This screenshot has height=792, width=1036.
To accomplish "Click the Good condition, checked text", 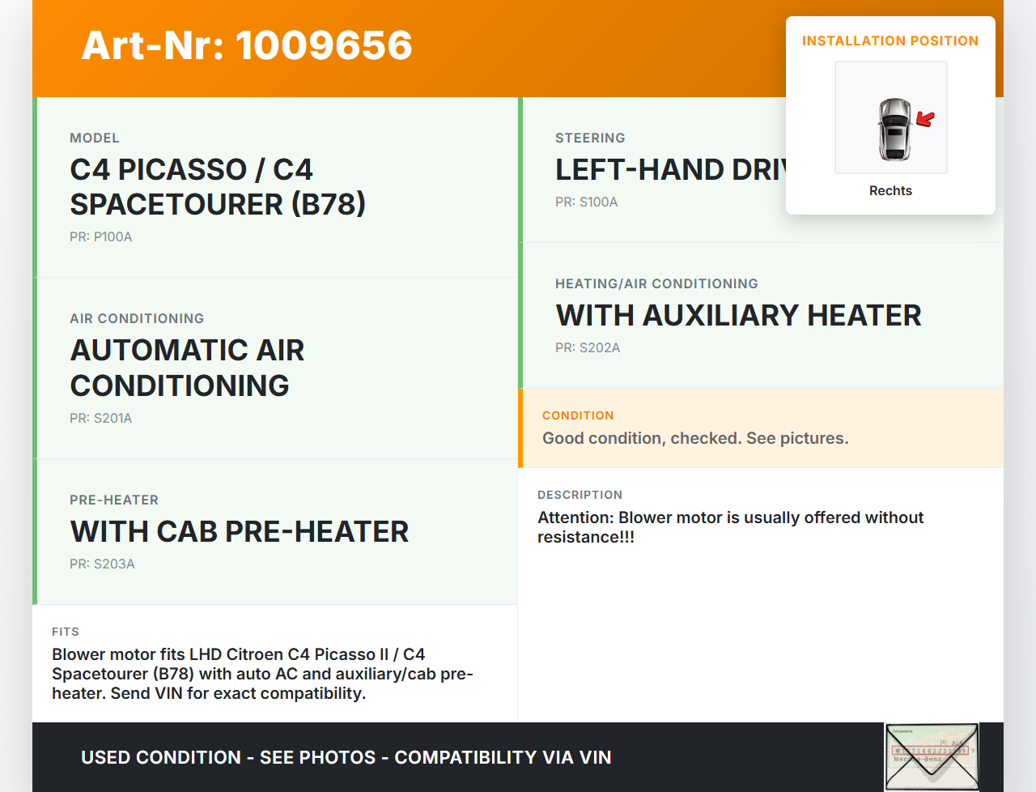I will pos(695,439).
